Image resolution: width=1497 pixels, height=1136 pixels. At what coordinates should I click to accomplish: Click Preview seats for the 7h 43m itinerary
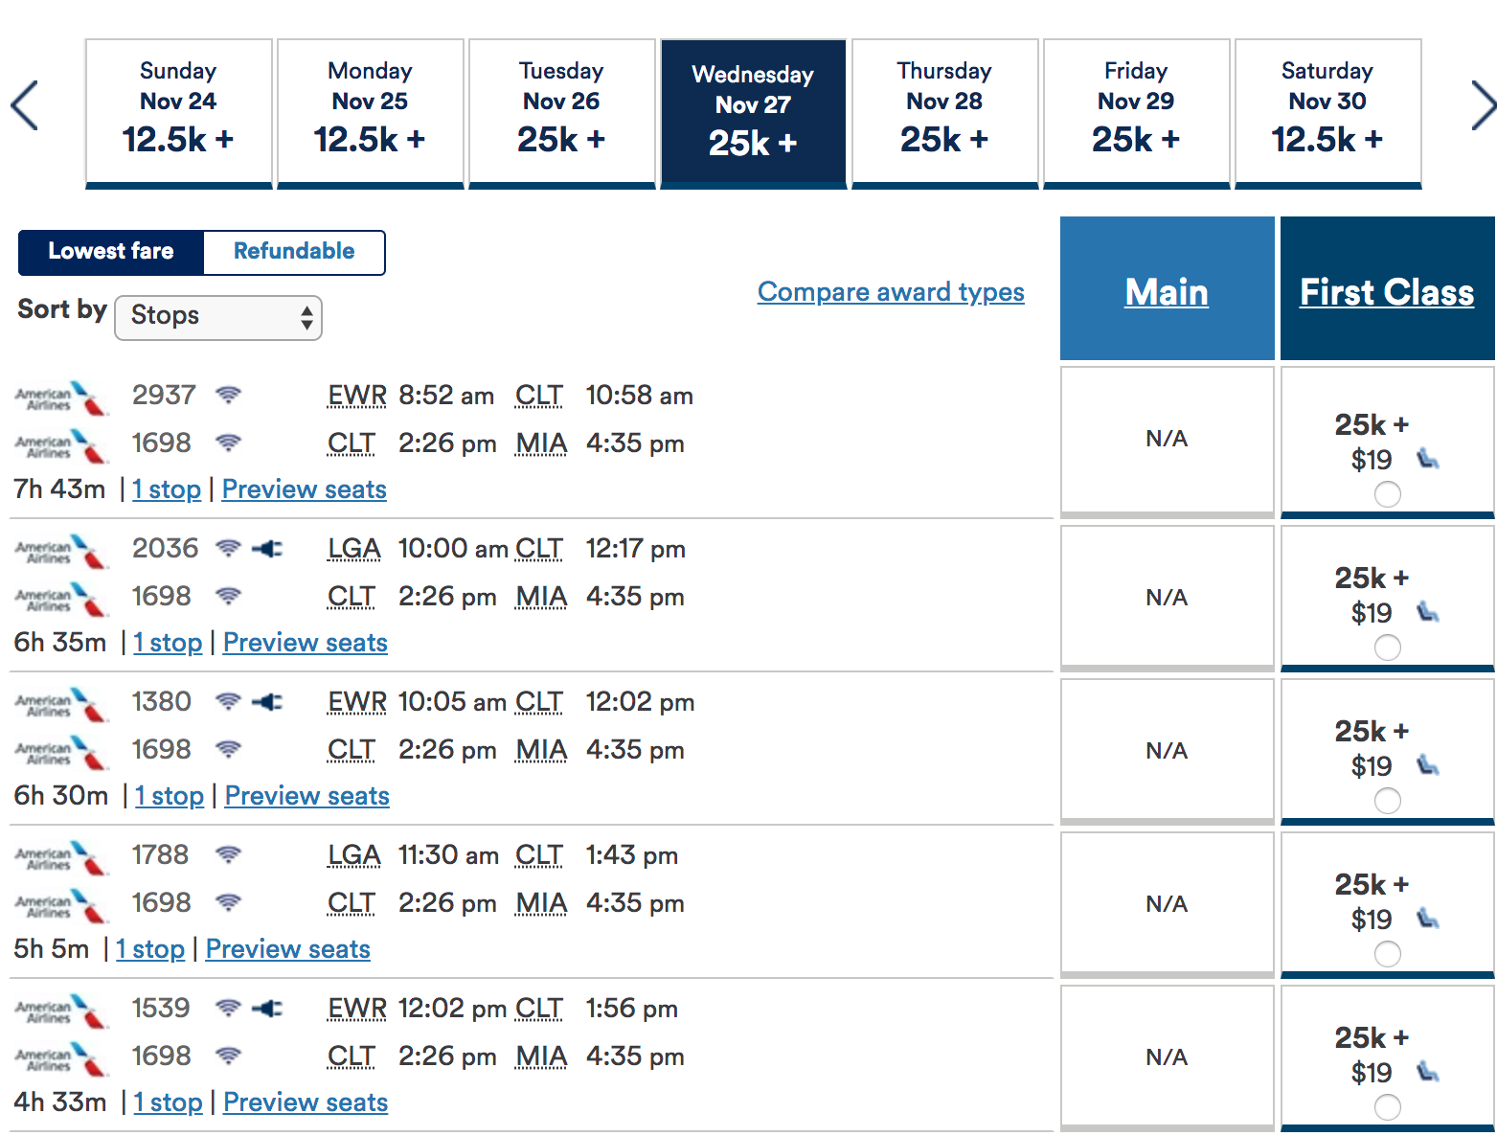pos(305,489)
